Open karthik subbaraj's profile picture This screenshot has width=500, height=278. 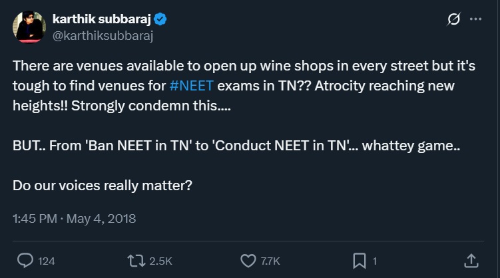[x=29, y=27]
